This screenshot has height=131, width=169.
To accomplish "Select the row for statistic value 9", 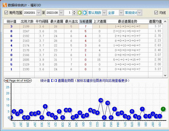I will 83,41.
